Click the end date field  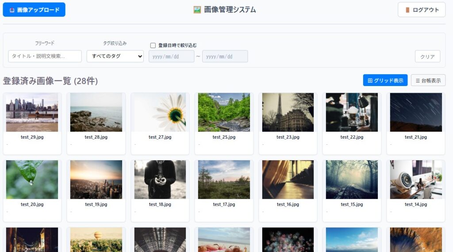225,56
